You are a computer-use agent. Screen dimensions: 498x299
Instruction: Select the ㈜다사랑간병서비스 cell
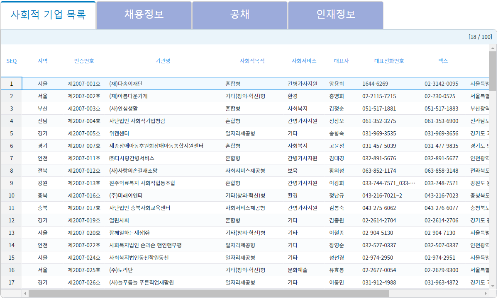pyautogui.click(x=163, y=158)
